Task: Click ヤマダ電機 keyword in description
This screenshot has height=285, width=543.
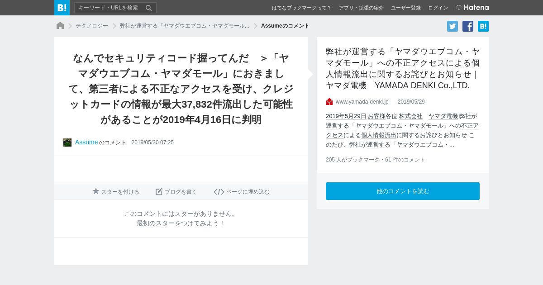Action: pyautogui.click(x=443, y=116)
